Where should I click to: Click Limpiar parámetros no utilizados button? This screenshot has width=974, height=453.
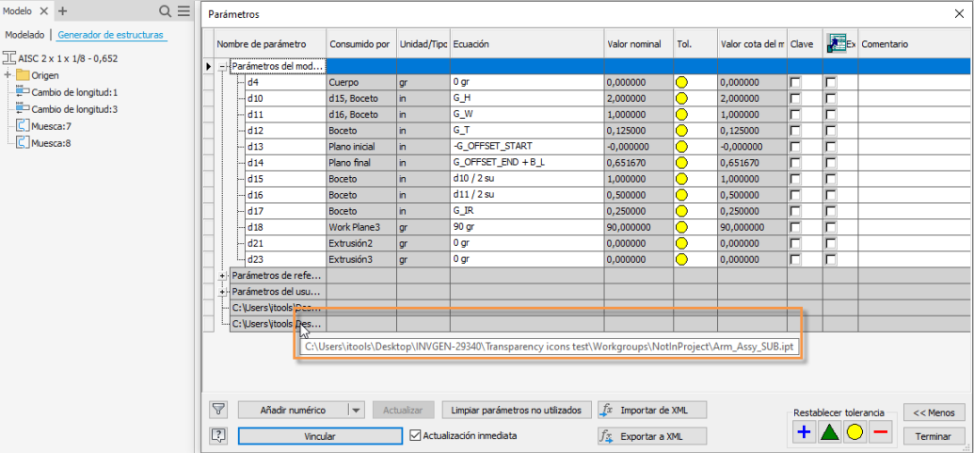(517, 410)
